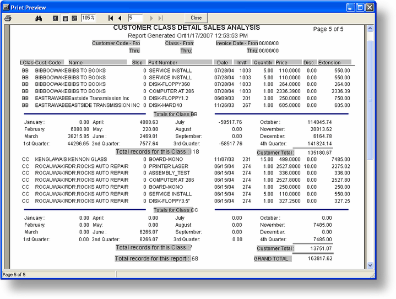The height and width of the screenshot is (299, 396).
Task: Maximize the Print Preview window
Action: click(360, 7)
